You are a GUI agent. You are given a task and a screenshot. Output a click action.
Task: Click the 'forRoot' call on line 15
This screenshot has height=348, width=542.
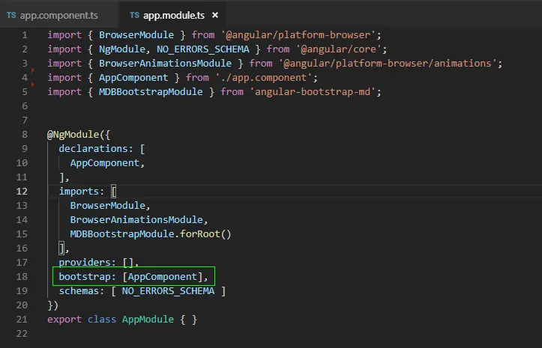coord(200,234)
